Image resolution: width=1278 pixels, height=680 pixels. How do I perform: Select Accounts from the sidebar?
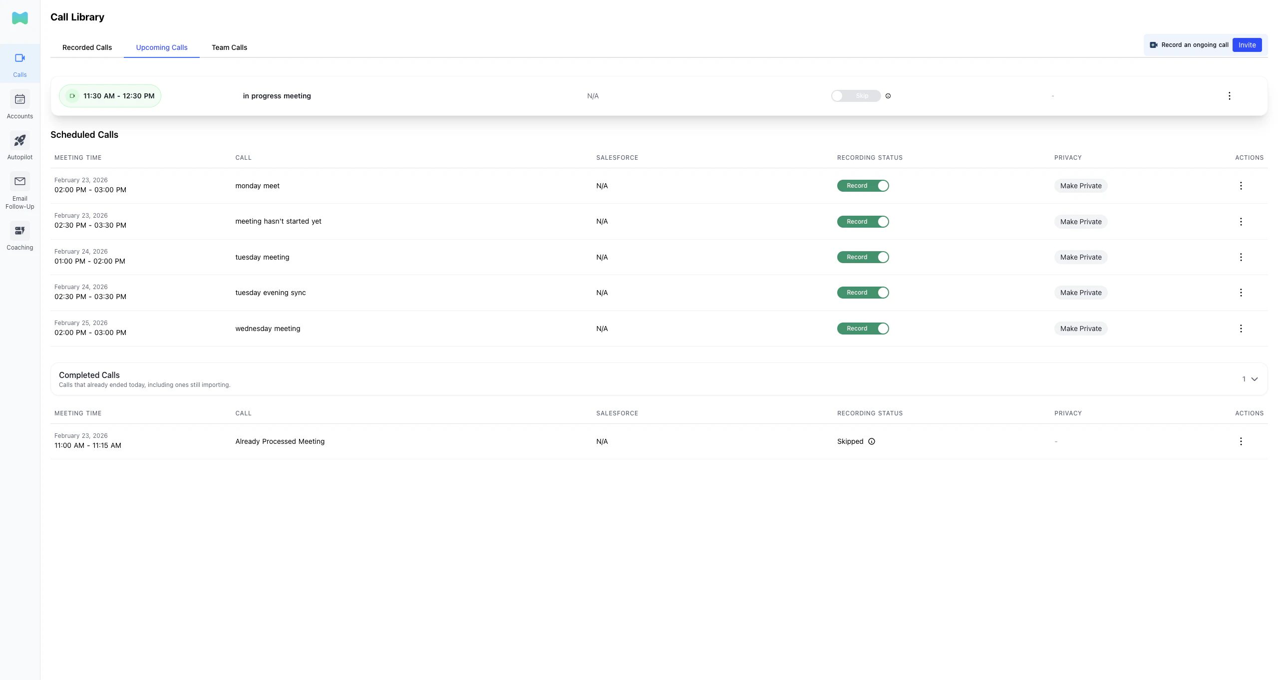[19, 105]
